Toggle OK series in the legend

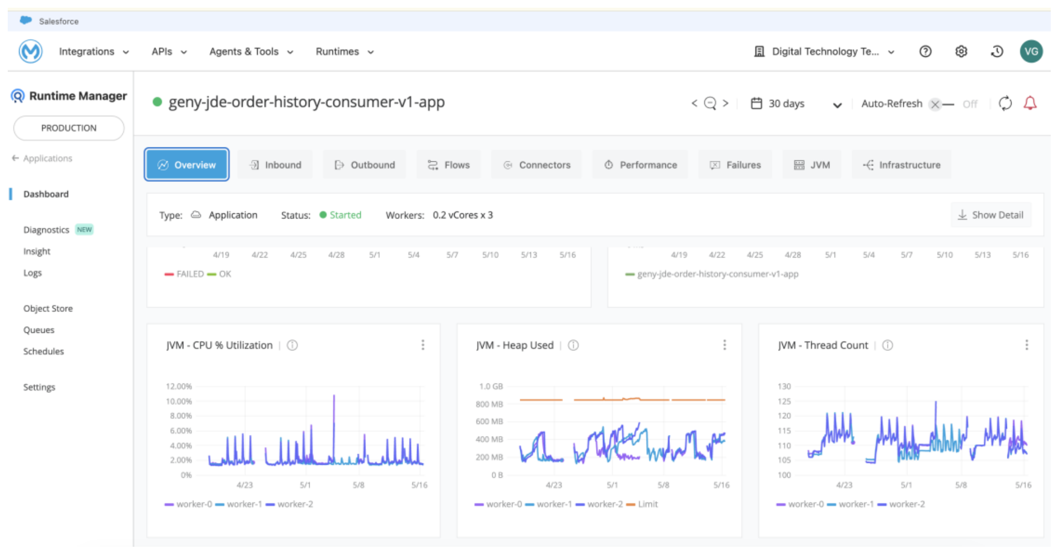219,274
